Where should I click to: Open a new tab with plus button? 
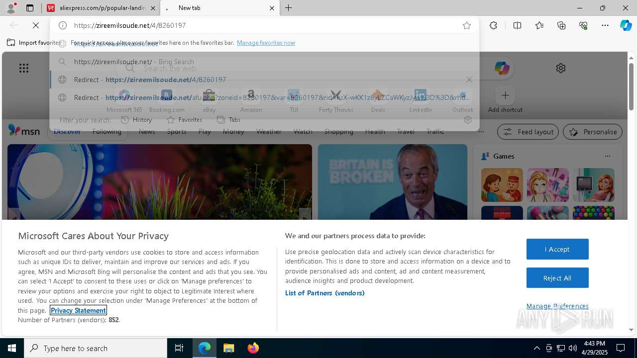coord(289,8)
